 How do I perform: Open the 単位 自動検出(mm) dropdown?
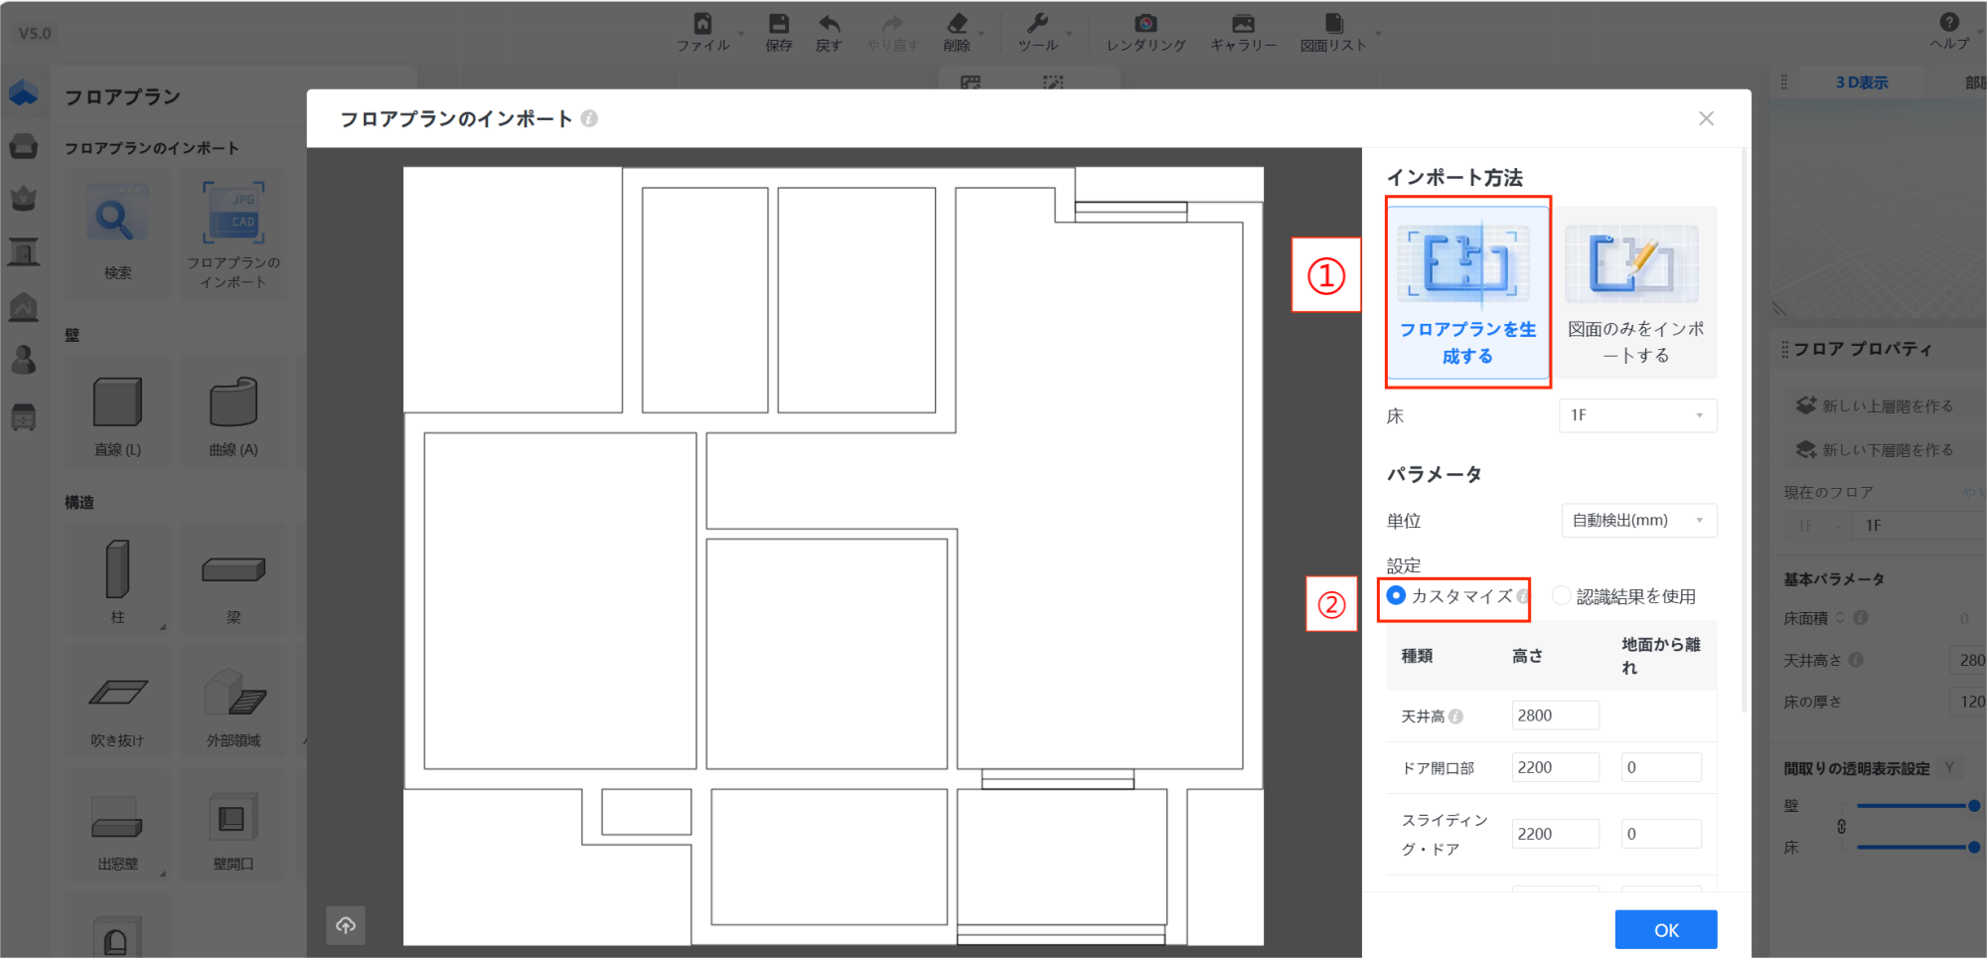coord(1639,521)
